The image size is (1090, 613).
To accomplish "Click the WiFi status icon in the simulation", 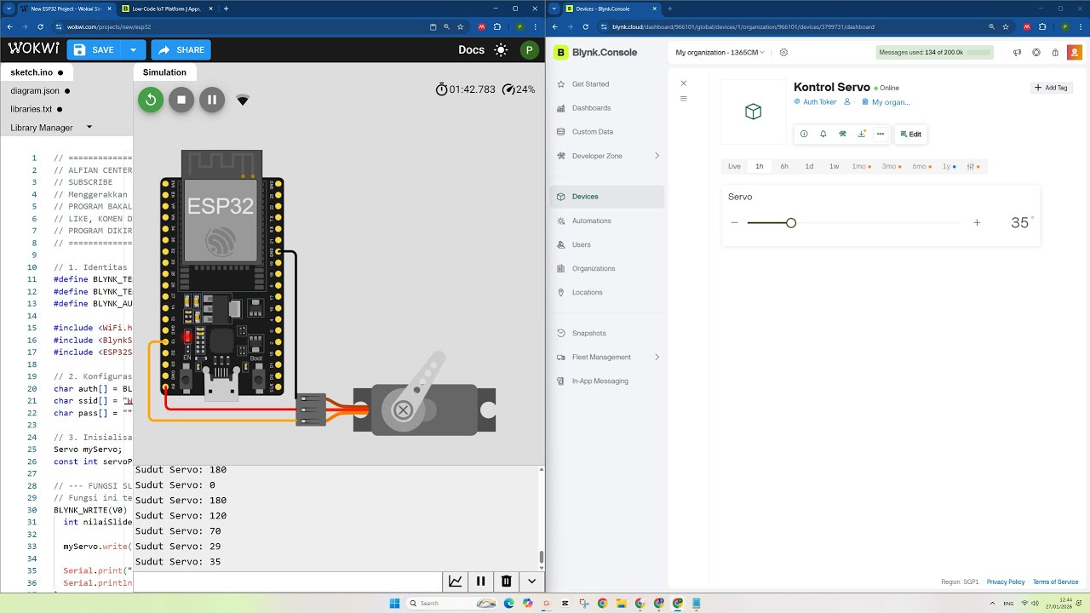I will click(243, 100).
